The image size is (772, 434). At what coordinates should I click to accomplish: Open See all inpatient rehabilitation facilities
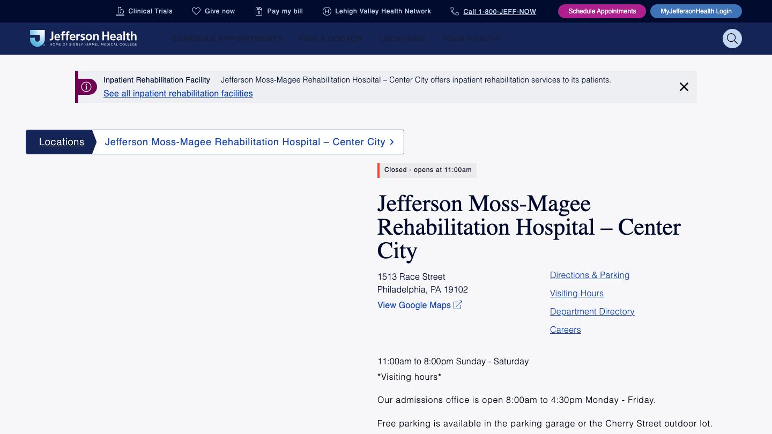point(178,93)
